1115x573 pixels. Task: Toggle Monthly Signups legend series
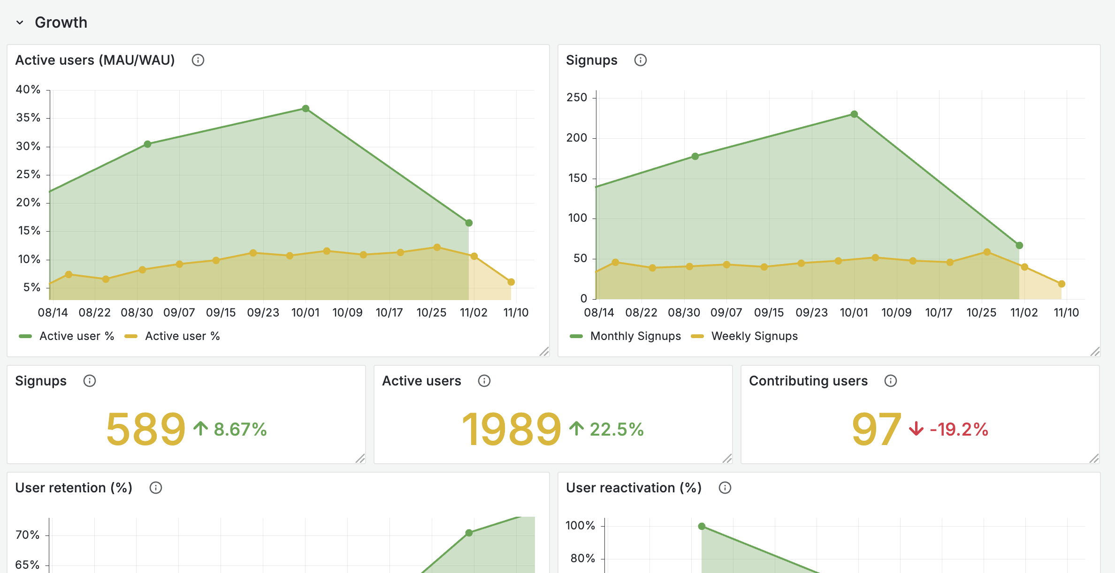click(x=625, y=336)
